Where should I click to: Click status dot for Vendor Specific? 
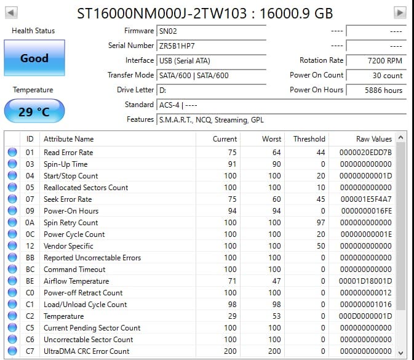point(12,246)
